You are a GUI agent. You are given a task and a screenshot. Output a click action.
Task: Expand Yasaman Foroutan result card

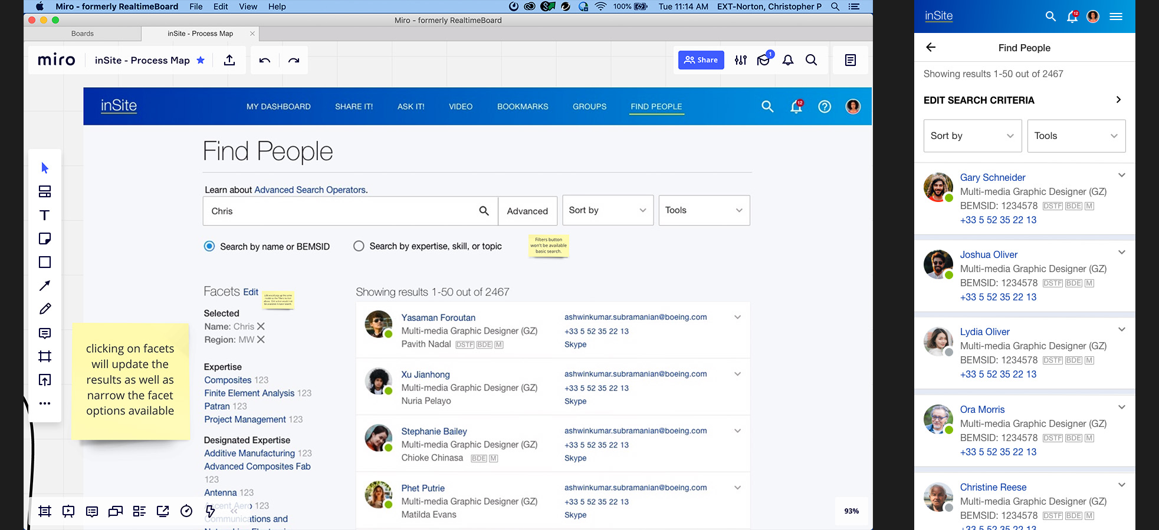click(x=737, y=317)
